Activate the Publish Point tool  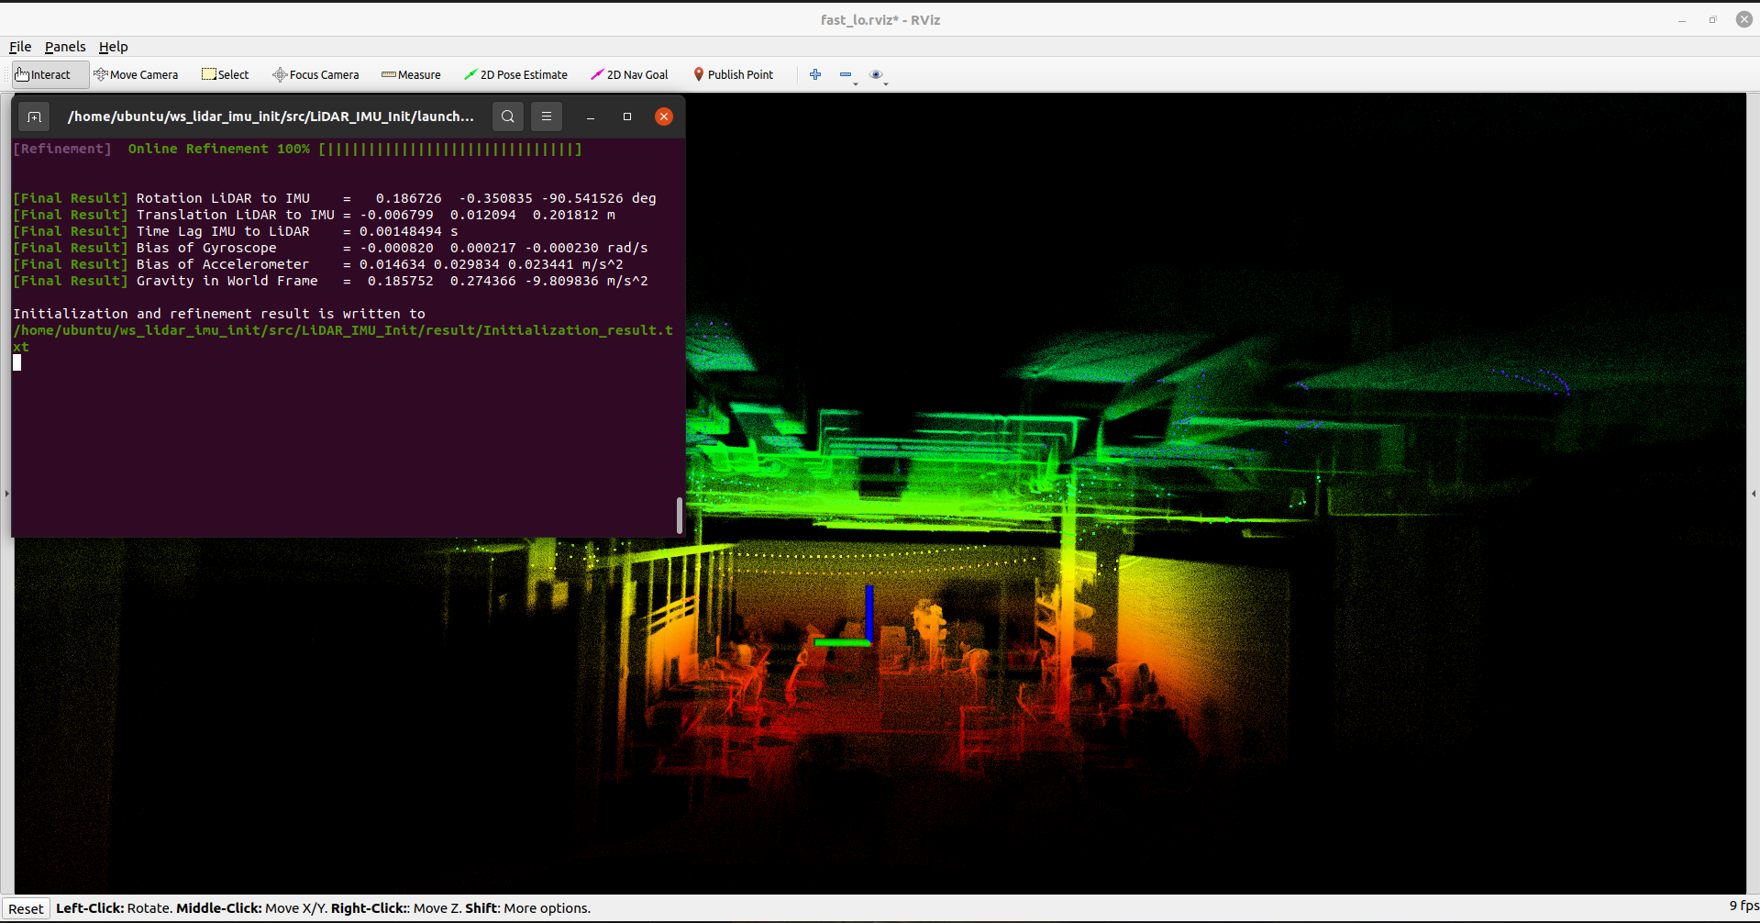pos(733,75)
